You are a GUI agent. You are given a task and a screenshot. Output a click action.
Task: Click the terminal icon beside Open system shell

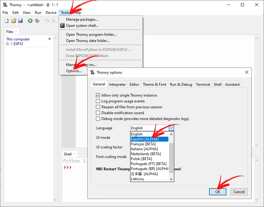tap(63, 26)
